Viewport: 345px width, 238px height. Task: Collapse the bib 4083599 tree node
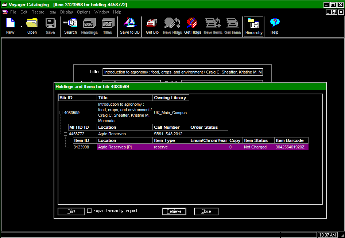pyautogui.click(x=61, y=113)
